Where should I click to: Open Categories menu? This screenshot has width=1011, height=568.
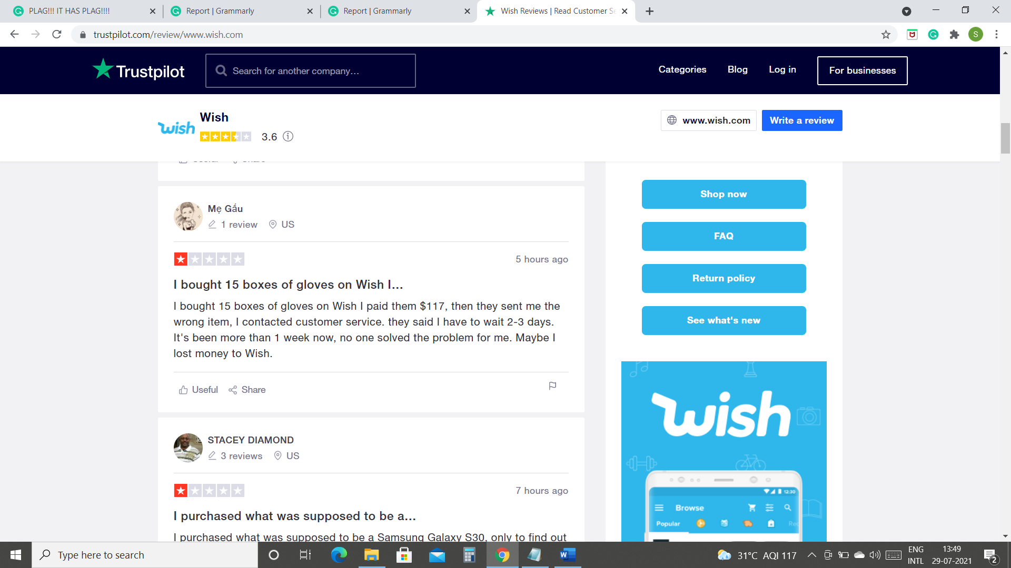(682, 69)
